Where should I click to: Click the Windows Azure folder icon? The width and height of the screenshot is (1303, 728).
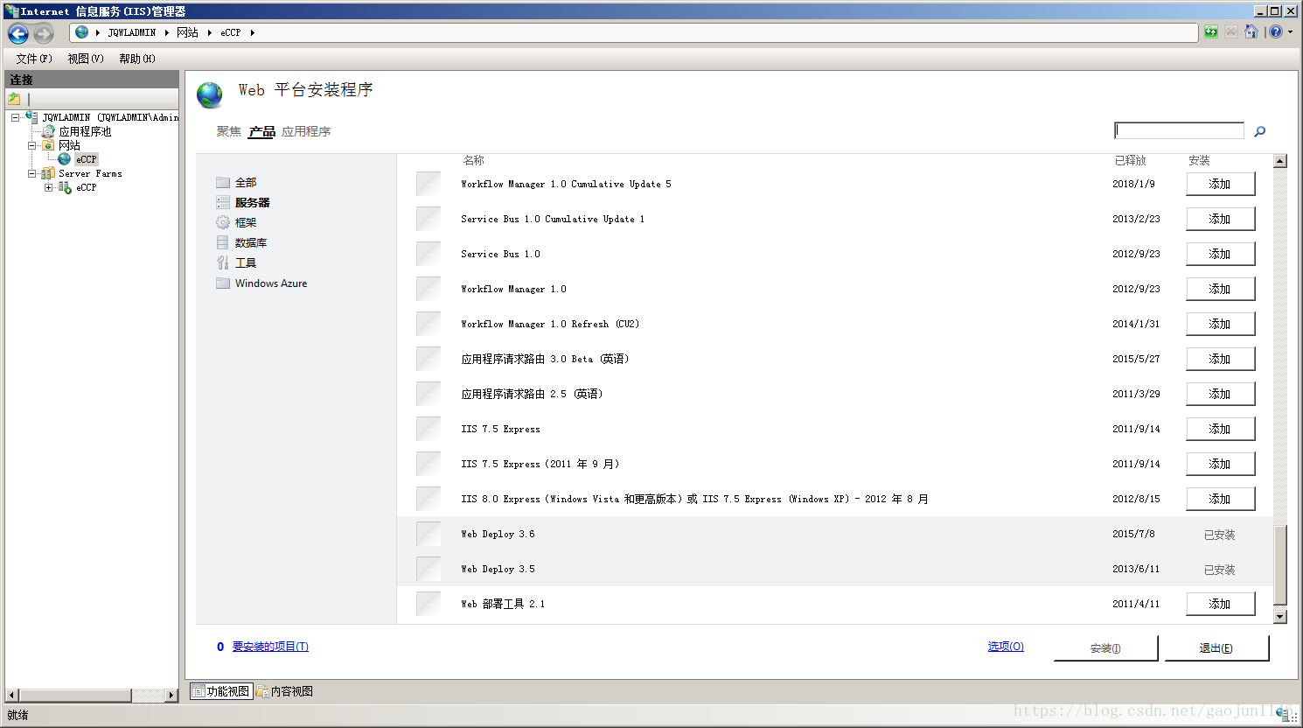(223, 283)
